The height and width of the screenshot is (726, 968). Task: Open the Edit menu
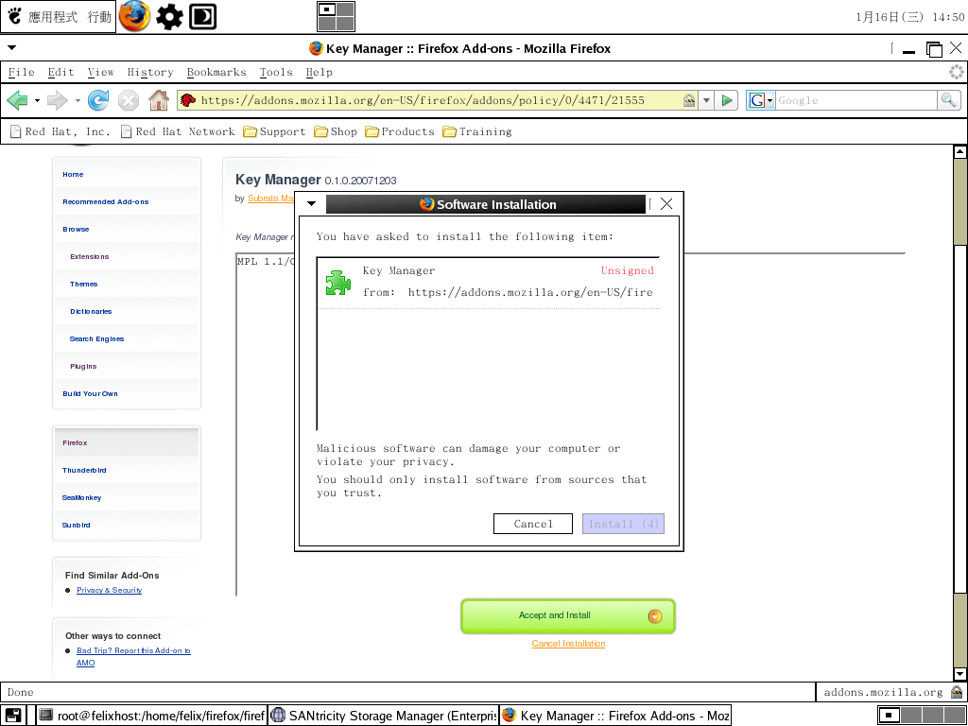coord(60,72)
